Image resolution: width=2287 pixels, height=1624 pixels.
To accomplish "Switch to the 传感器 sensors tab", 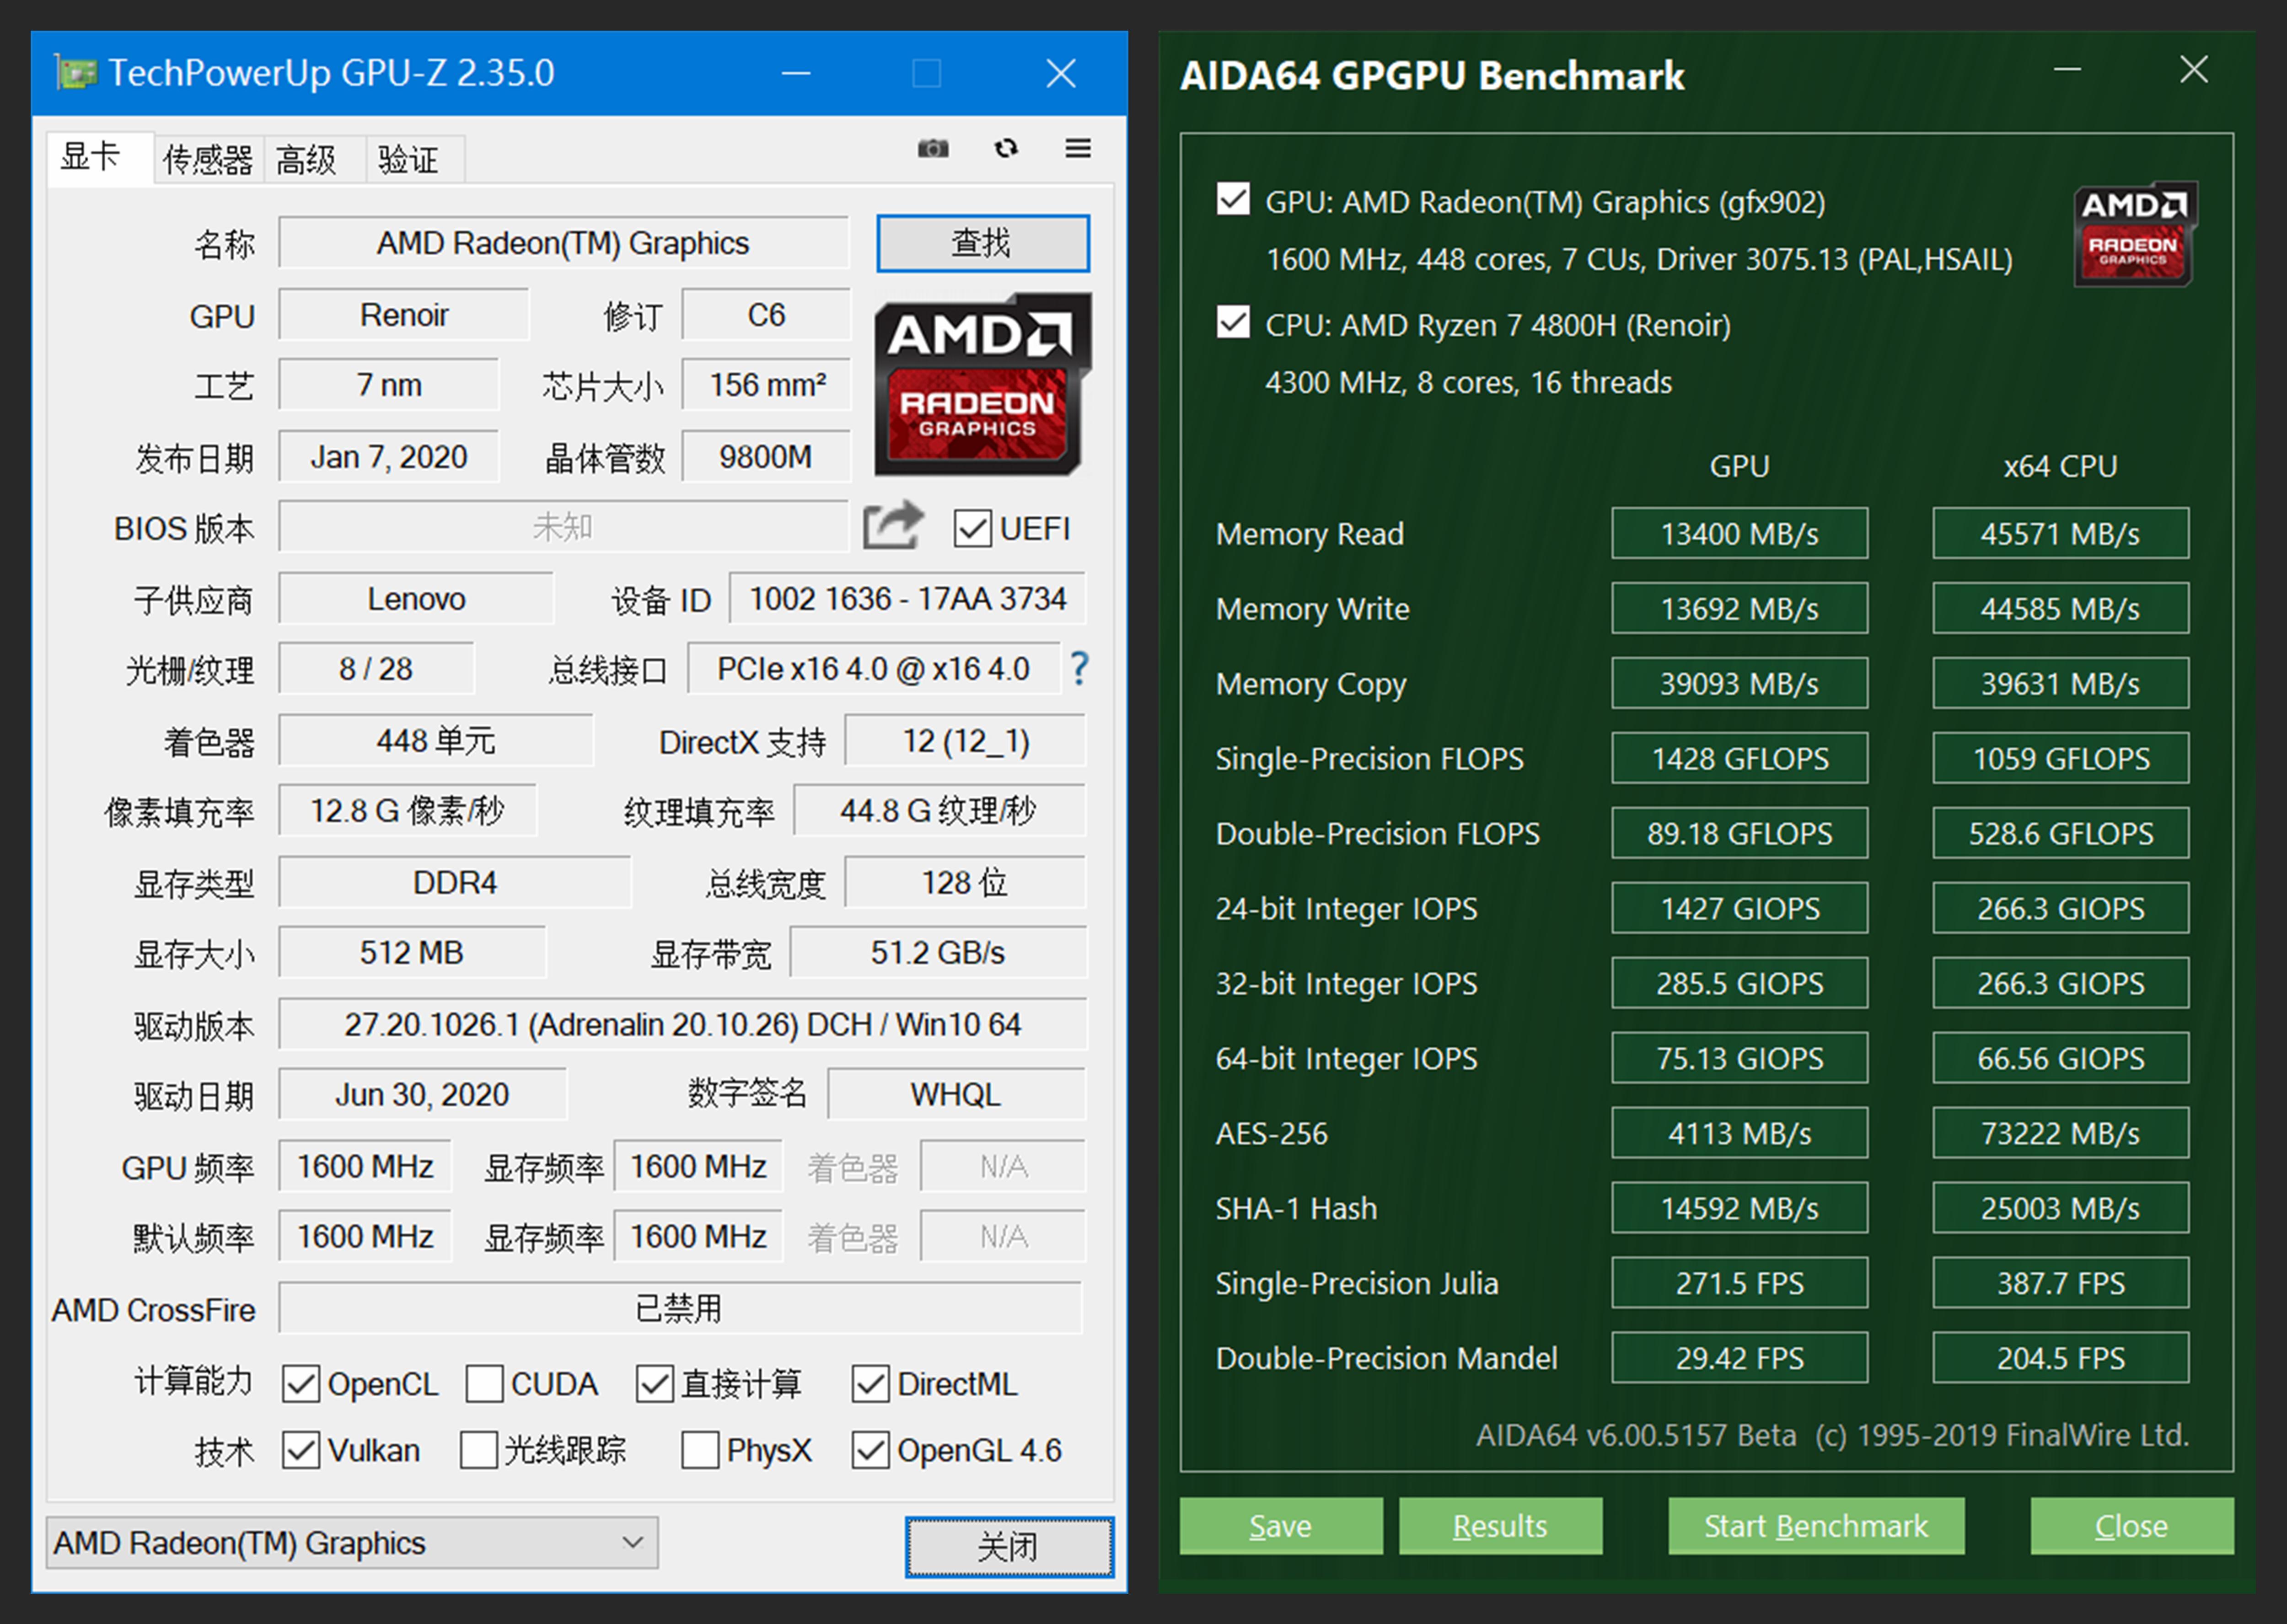I will [x=207, y=158].
